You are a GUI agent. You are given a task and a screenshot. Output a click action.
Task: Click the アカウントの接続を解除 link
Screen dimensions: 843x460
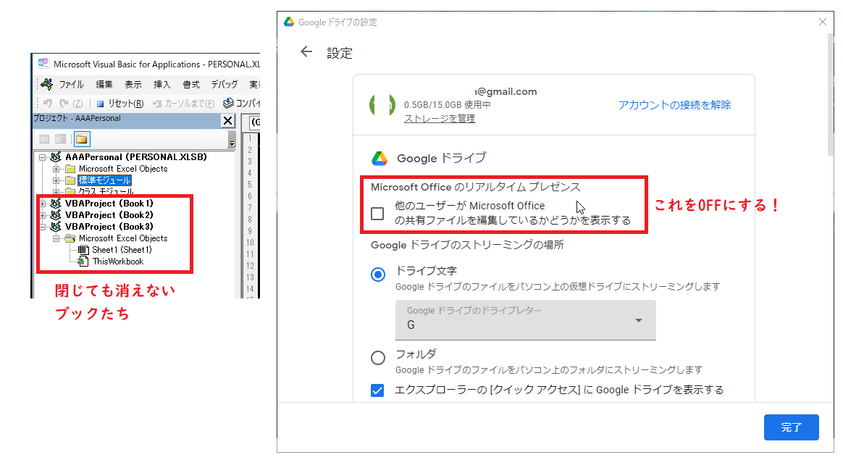pyautogui.click(x=674, y=105)
